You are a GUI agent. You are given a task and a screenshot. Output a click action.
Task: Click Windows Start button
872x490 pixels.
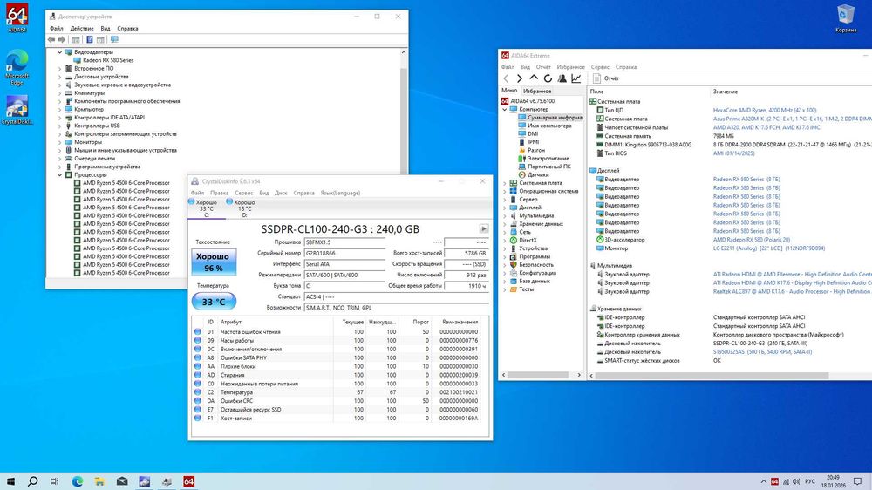(10, 481)
